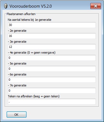104x122 pixels.
Task: Click the '- 7e generatie' label text
Action: (x=17, y=85)
